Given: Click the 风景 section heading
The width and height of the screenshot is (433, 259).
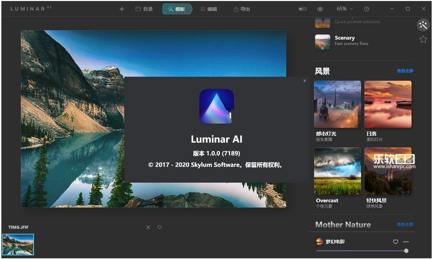Looking at the screenshot, I should click(322, 71).
